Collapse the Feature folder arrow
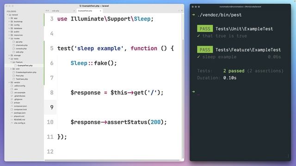This screenshot has height=166, width=296. click(x=11, y=62)
